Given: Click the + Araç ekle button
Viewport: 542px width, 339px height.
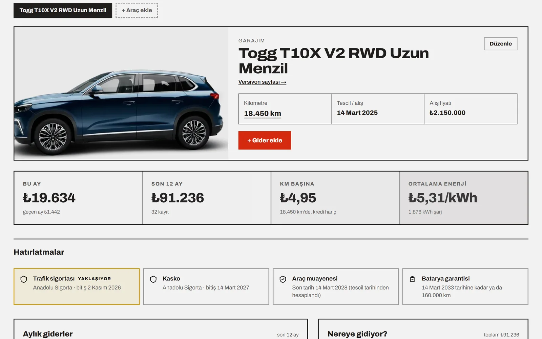Looking at the screenshot, I should (x=137, y=10).
